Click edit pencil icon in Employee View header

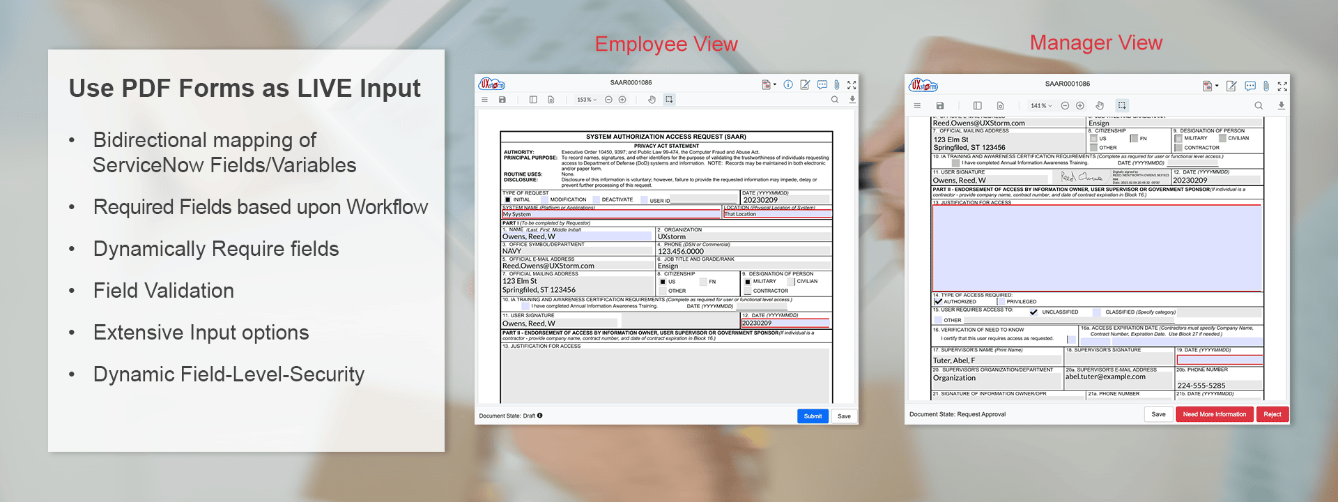click(x=805, y=84)
